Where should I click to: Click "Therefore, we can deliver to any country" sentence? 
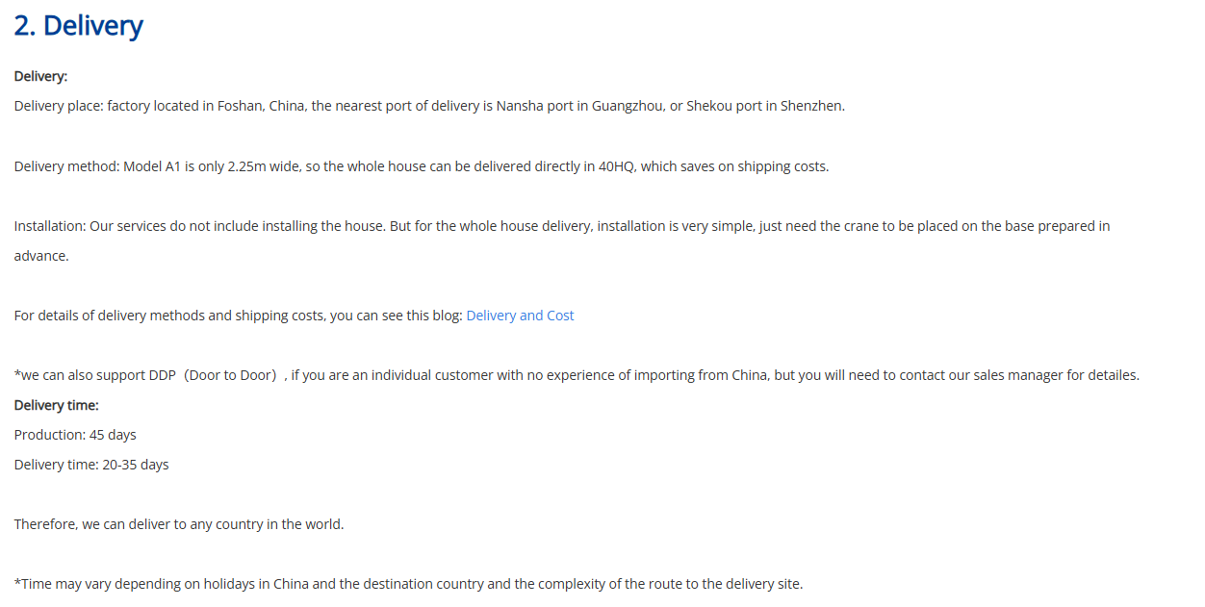pyautogui.click(x=179, y=524)
